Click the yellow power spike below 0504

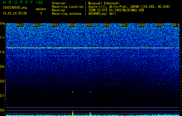pyautogui.click(x=73, y=113)
